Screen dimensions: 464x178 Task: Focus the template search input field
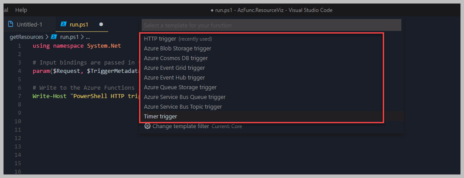271,25
